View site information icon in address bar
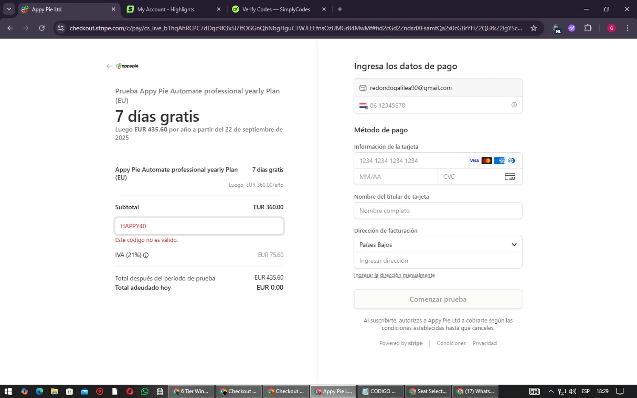This screenshot has height=398, width=637. point(61,28)
